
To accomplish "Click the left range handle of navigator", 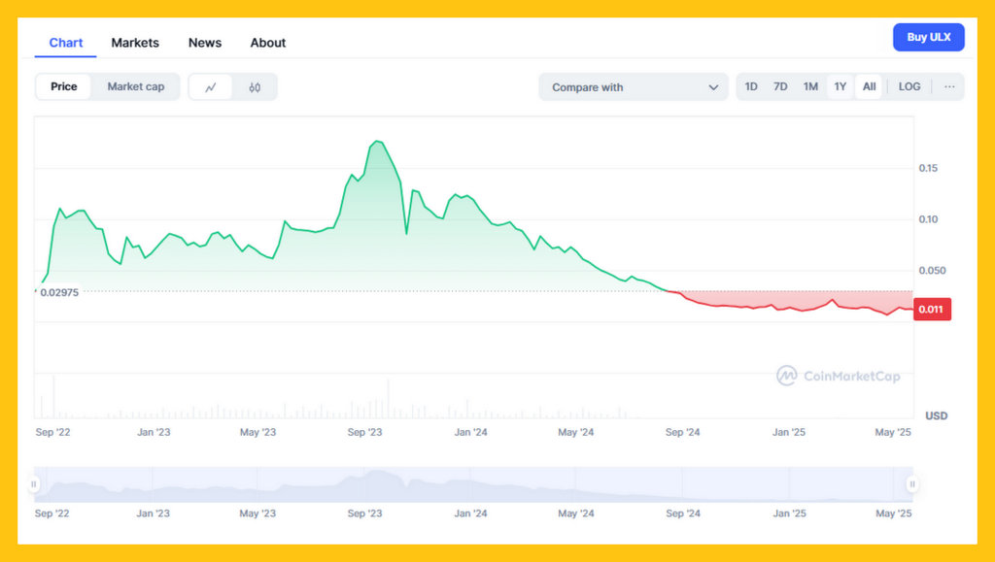I will (34, 484).
